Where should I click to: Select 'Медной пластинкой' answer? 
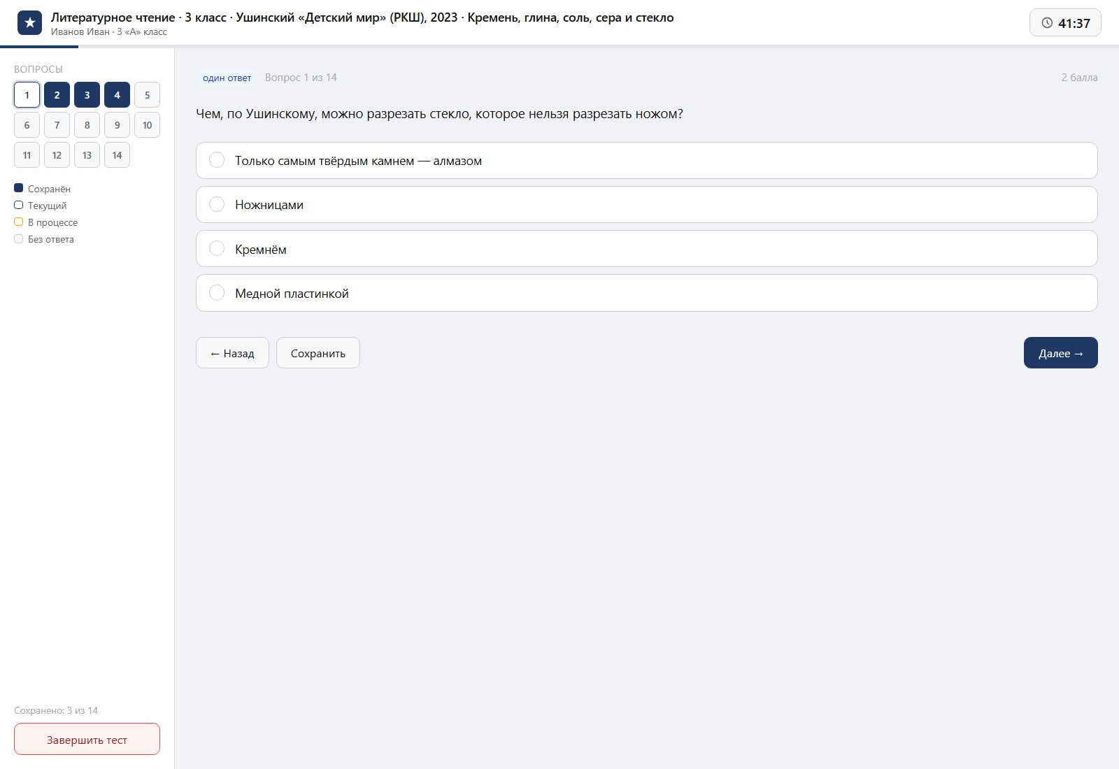(x=646, y=293)
